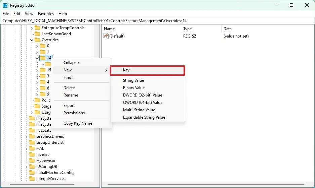Click the hivelist folder icon
The image size is (315, 188).
tap(32, 154)
